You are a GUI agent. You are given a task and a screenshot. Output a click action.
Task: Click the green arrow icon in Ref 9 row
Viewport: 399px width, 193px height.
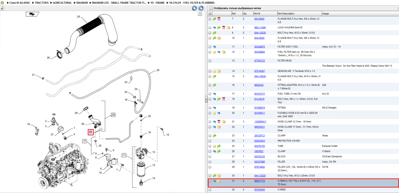[x=215, y=33]
